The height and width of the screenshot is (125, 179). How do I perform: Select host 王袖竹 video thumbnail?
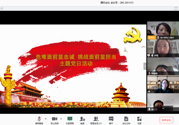163,30
